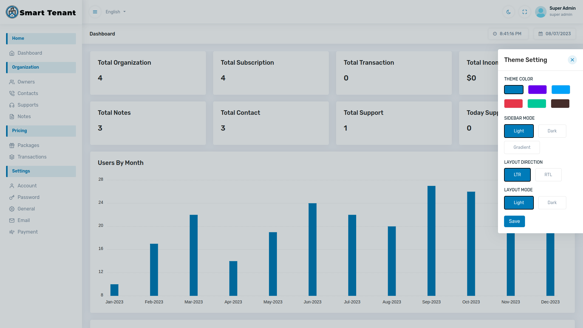Set Layout Mode to Dark
The height and width of the screenshot is (328, 583).
(552, 203)
